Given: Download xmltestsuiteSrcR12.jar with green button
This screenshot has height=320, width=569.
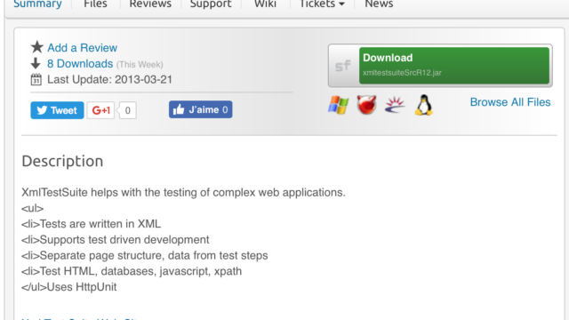Looking at the screenshot, I should click(454, 65).
